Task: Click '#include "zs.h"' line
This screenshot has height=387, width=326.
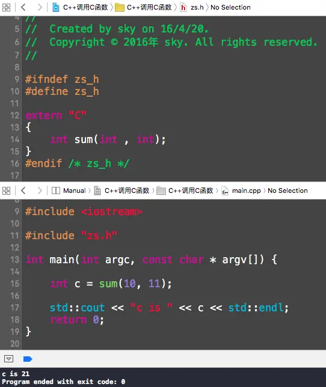Action: (x=71, y=236)
